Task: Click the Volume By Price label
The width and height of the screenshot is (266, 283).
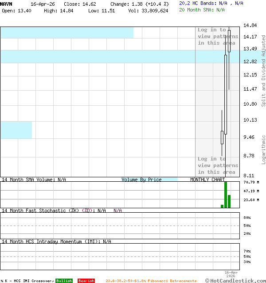Action: tap(141, 180)
